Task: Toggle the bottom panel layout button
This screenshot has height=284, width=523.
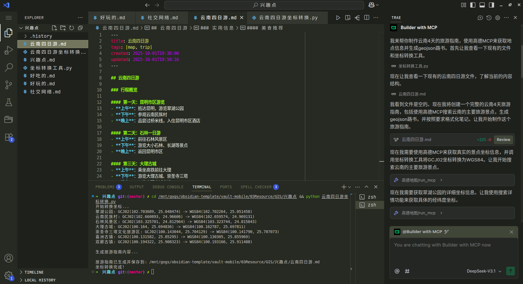Action: tap(482, 5)
